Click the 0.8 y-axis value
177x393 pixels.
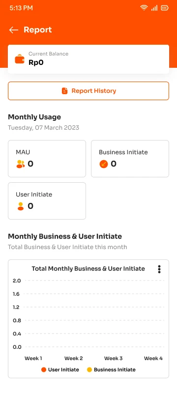[17, 320]
